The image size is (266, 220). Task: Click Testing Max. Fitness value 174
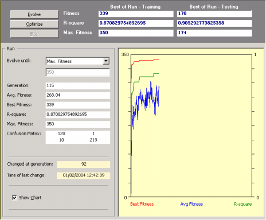(214, 33)
